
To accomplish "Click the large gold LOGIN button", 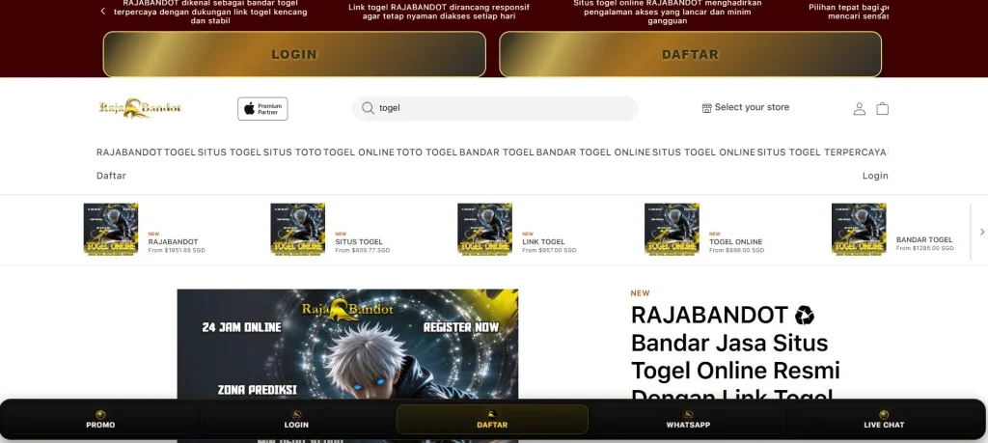I will coord(294,54).
